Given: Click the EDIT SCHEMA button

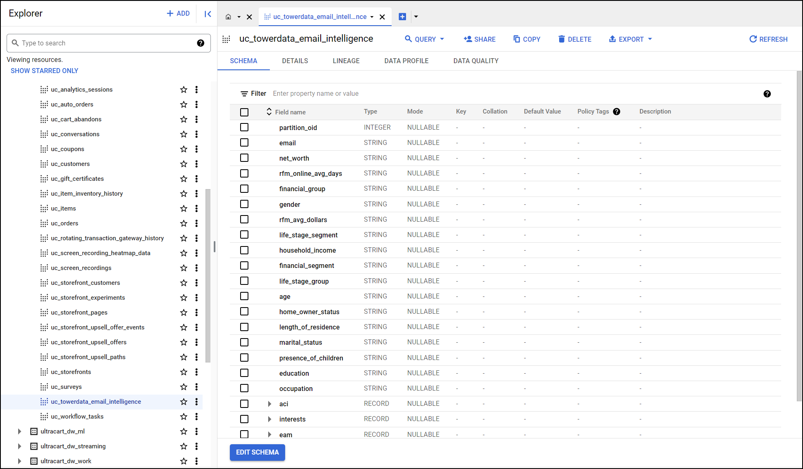Looking at the screenshot, I should click(257, 452).
